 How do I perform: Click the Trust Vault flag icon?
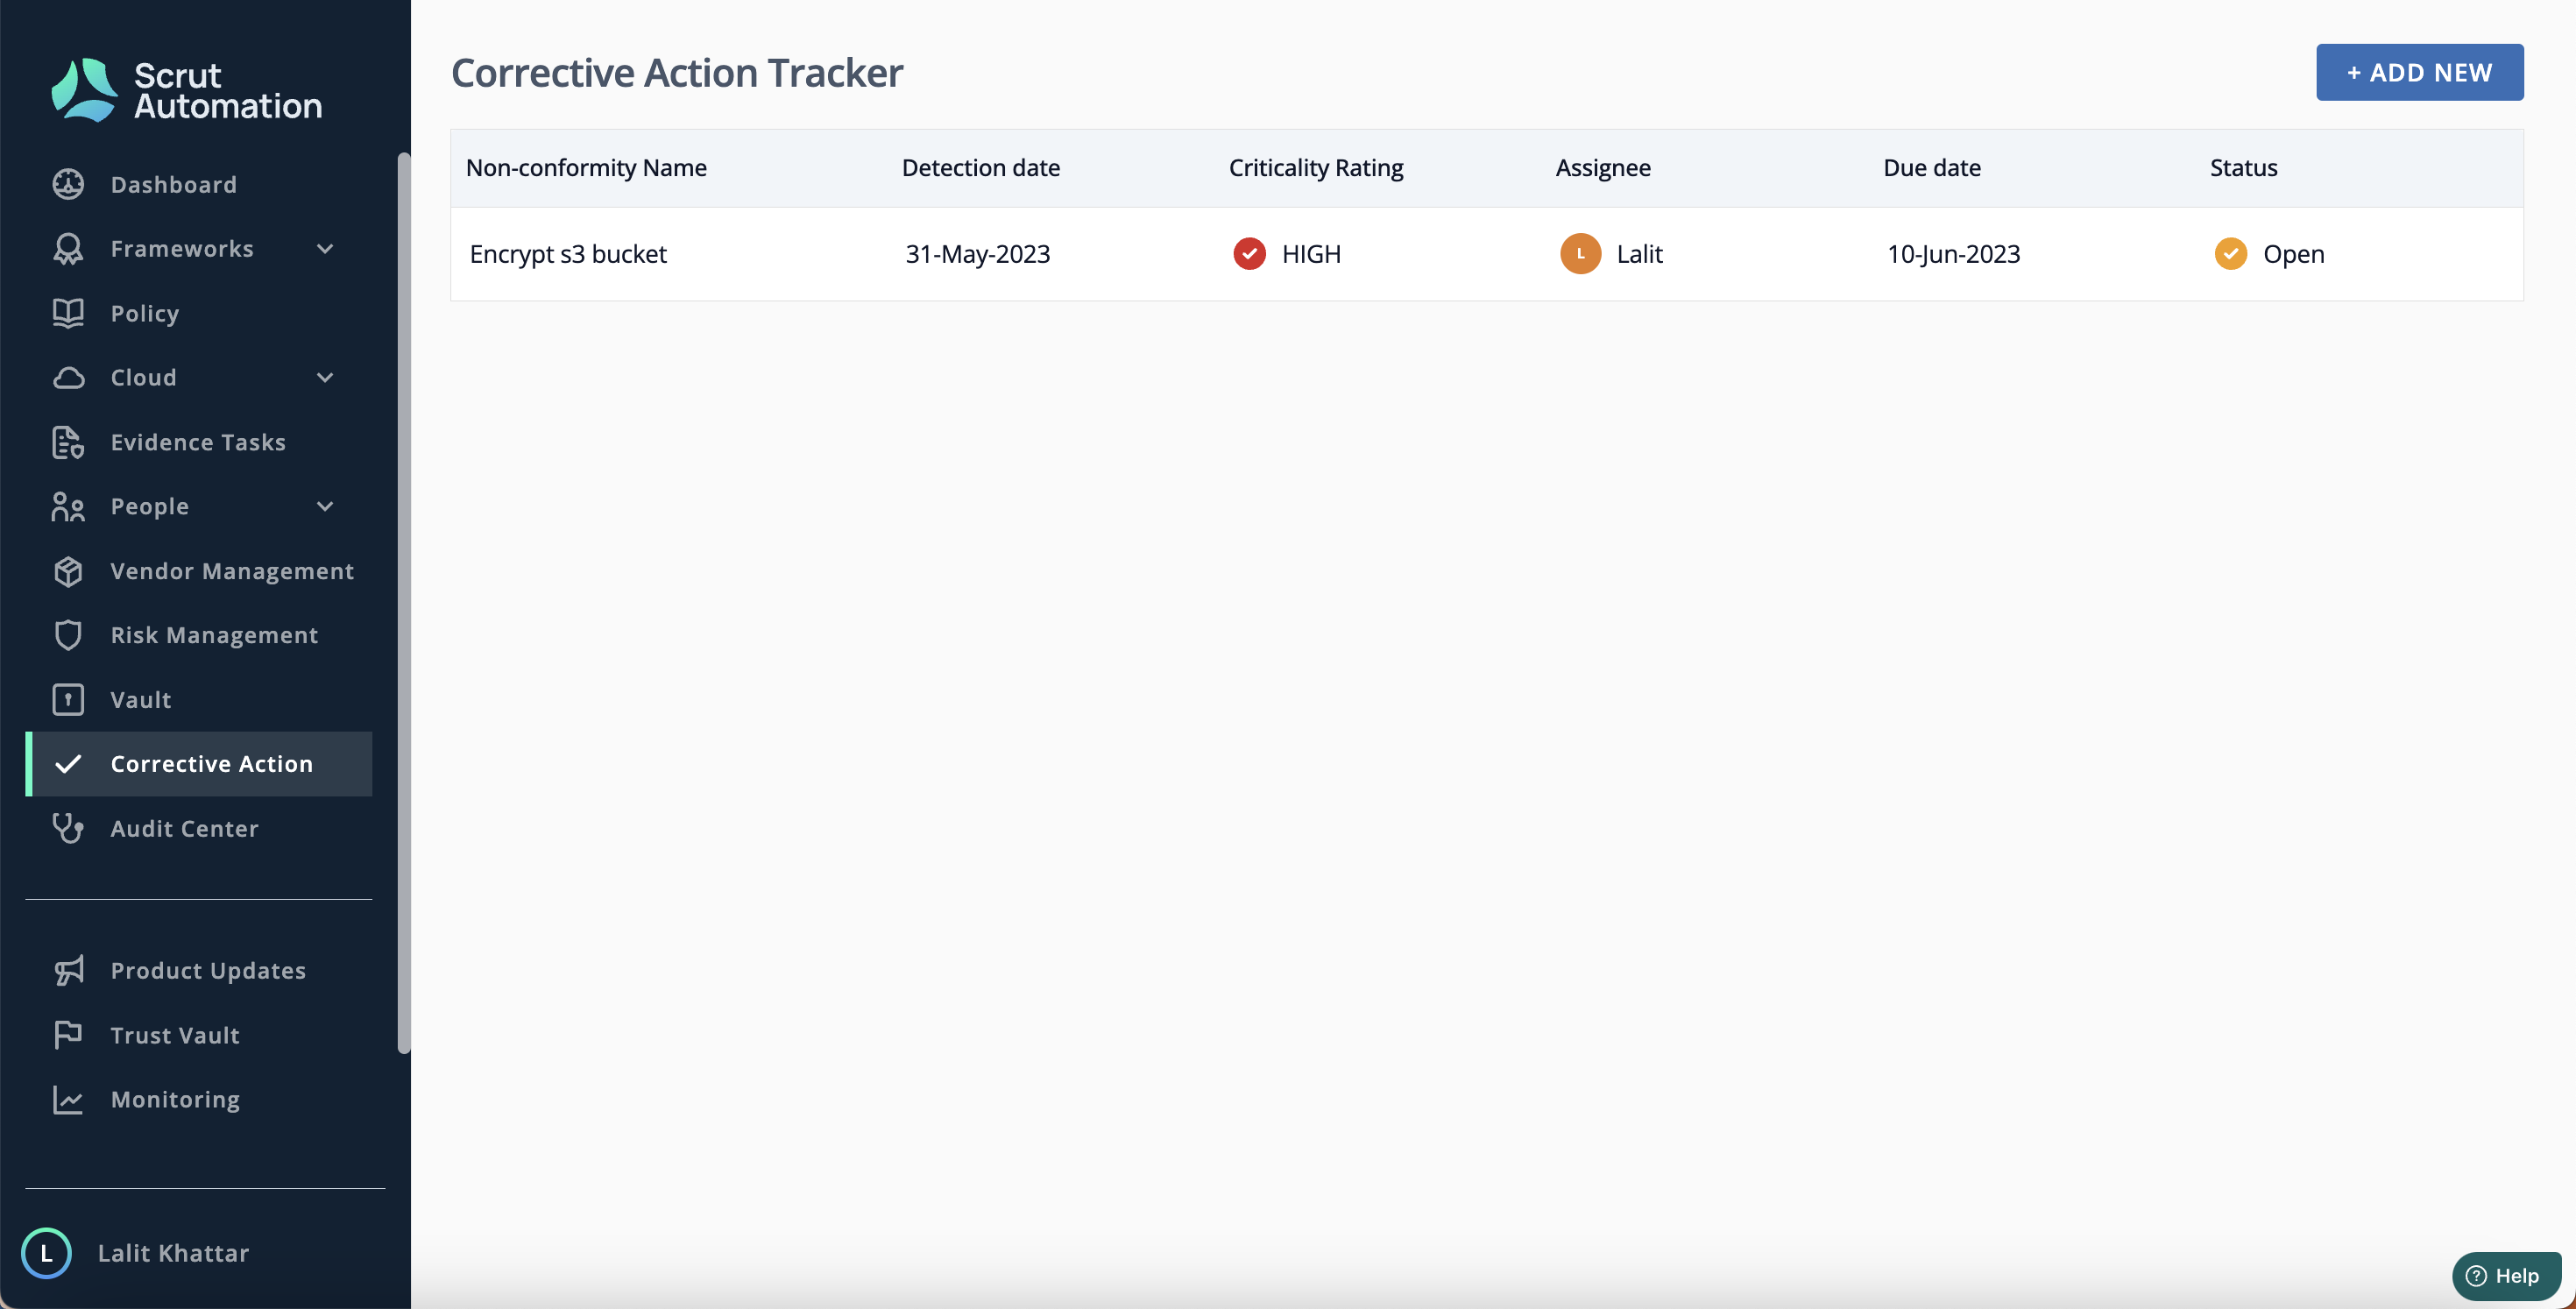point(68,1035)
